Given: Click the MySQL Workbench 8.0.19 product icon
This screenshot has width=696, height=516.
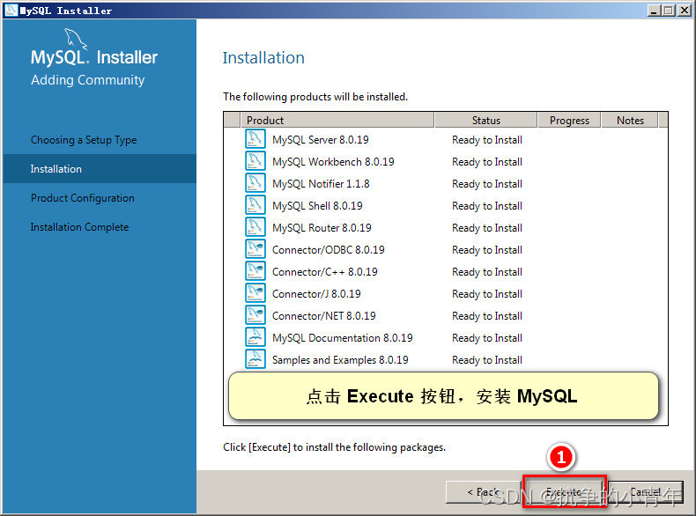Looking at the screenshot, I should (255, 161).
